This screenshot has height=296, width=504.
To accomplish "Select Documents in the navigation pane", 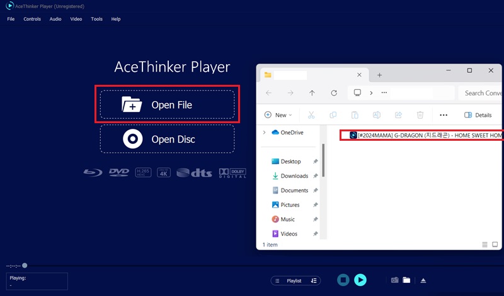I will (290, 190).
